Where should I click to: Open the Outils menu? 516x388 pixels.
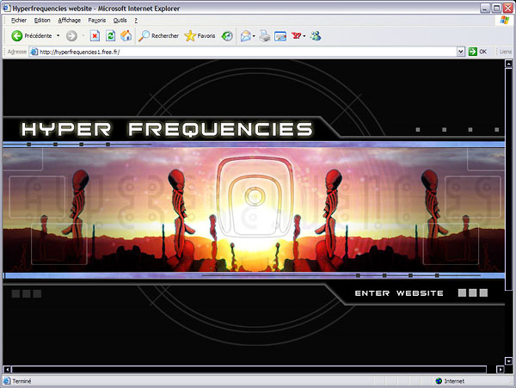(120, 21)
